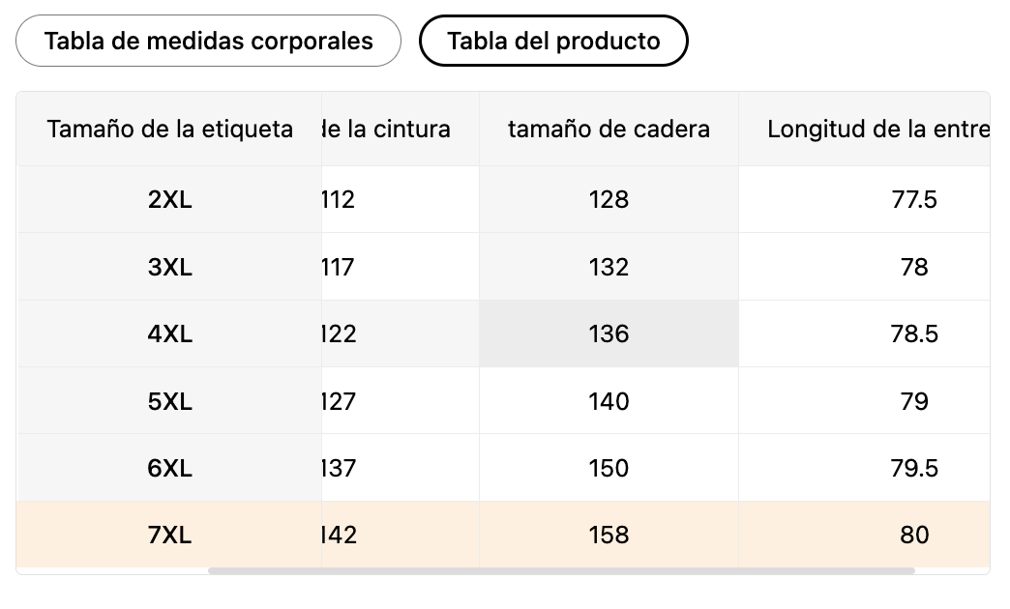This screenshot has height=609, width=1010.
Task: Click hip size value 150
Action: pyautogui.click(x=609, y=469)
